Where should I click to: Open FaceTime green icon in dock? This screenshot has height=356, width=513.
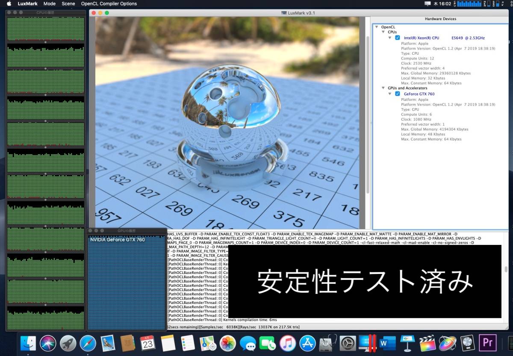point(268,343)
